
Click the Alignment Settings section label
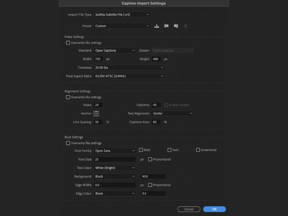point(77,91)
